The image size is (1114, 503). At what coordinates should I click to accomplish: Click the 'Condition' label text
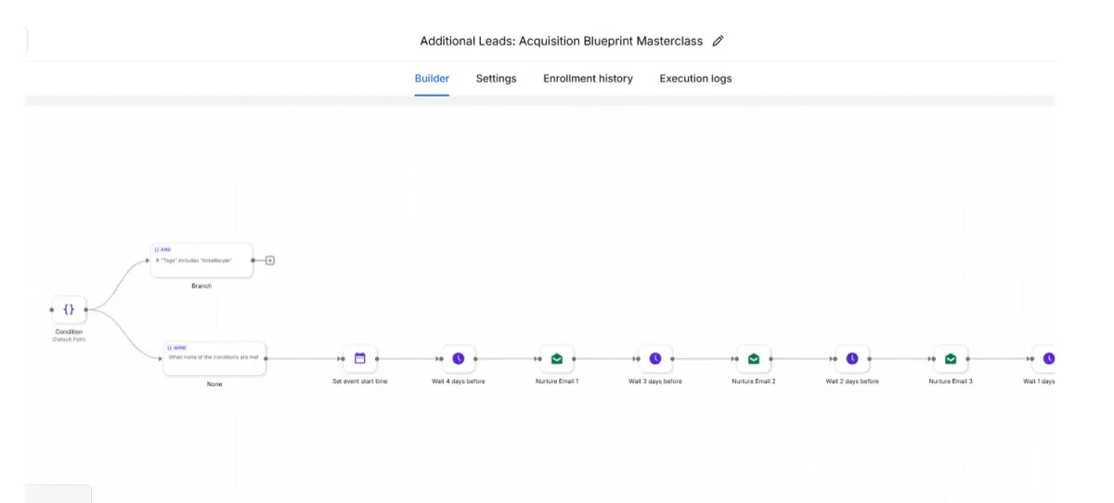69,332
